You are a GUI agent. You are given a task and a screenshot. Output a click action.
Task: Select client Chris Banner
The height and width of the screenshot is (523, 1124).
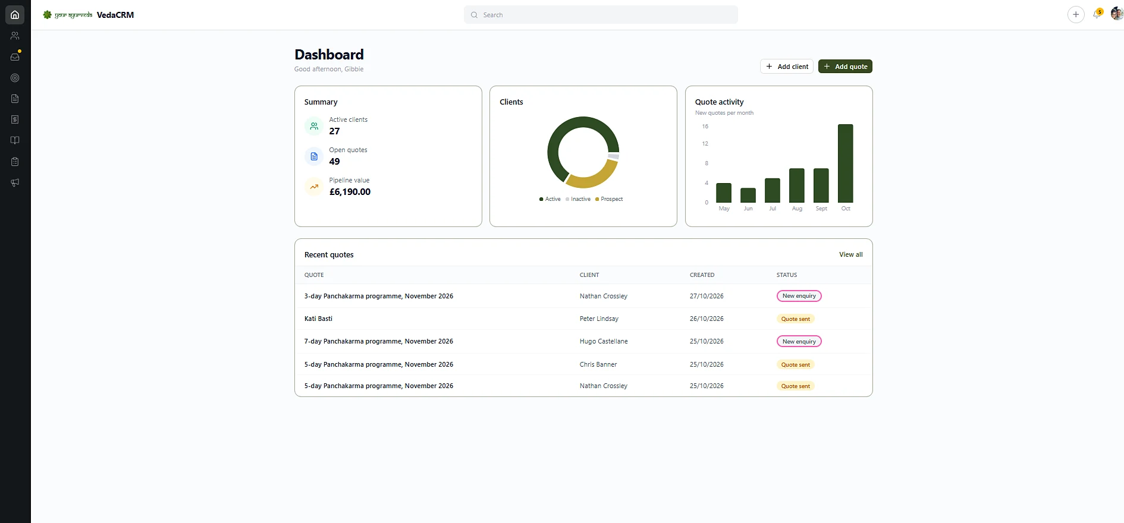tap(598, 364)
